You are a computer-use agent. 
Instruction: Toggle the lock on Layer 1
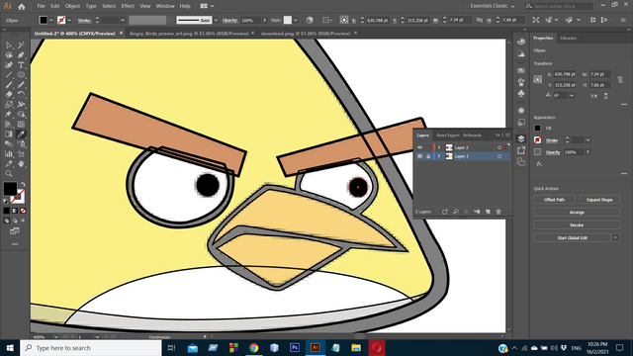point(428,156)
